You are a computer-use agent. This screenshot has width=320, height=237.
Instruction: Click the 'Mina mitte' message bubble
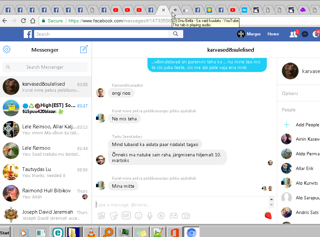point(123,186)
